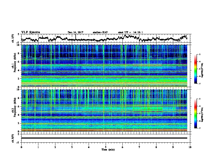Click the "-3" label on ch.1 color scale
The width and height of the screenshot is (214, 165).
point(199,54)
